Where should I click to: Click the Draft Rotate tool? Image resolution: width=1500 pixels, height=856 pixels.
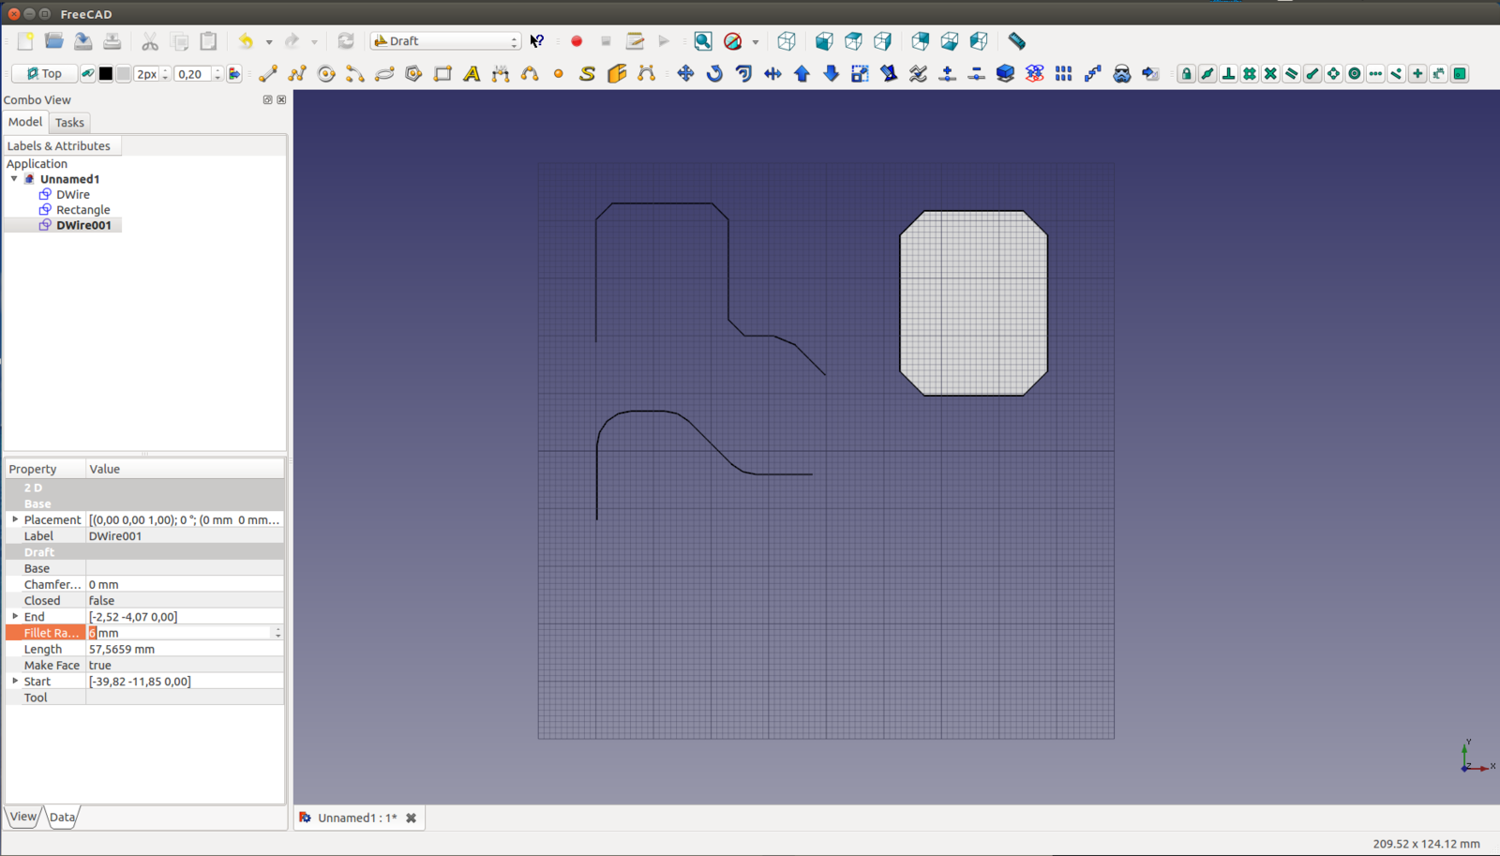point(714,74)
